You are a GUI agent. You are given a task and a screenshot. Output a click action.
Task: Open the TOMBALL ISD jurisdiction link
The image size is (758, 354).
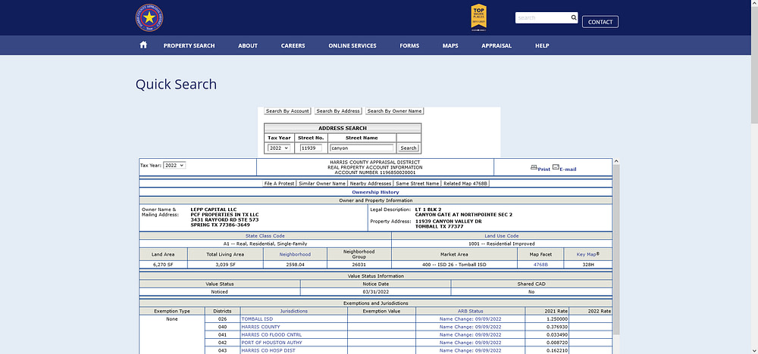point(256,318)
